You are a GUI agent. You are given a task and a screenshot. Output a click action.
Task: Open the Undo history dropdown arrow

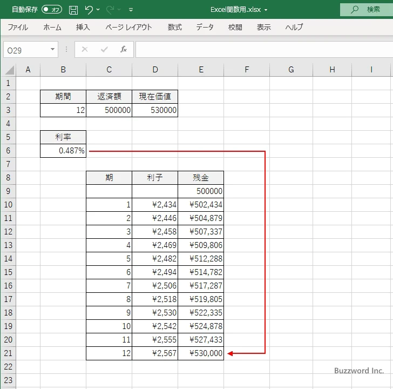pos(98,10)
